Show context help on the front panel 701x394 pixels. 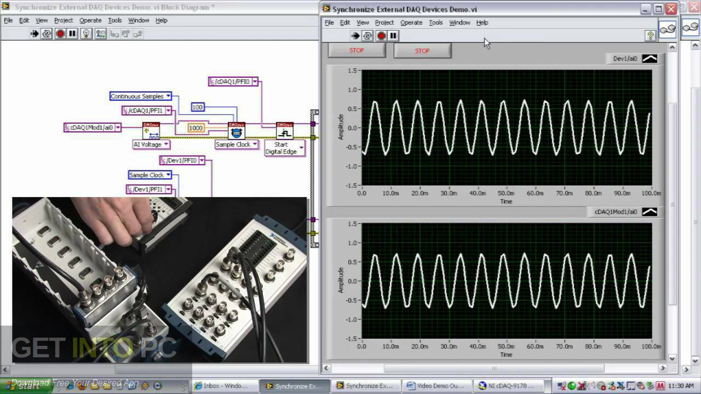click(650, 36)
